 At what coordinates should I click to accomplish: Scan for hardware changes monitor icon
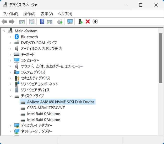click(x=70, y=22)
